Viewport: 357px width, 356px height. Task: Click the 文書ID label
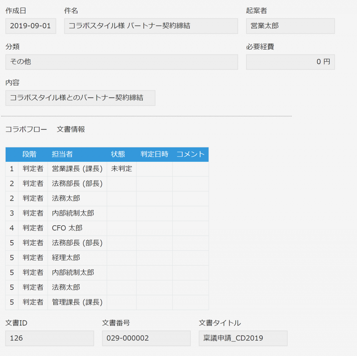(16, 323)
